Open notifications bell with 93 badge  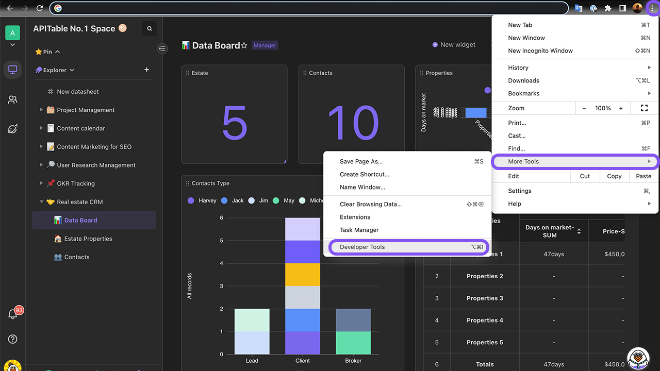pyautogui.click(x=13, y=314)
